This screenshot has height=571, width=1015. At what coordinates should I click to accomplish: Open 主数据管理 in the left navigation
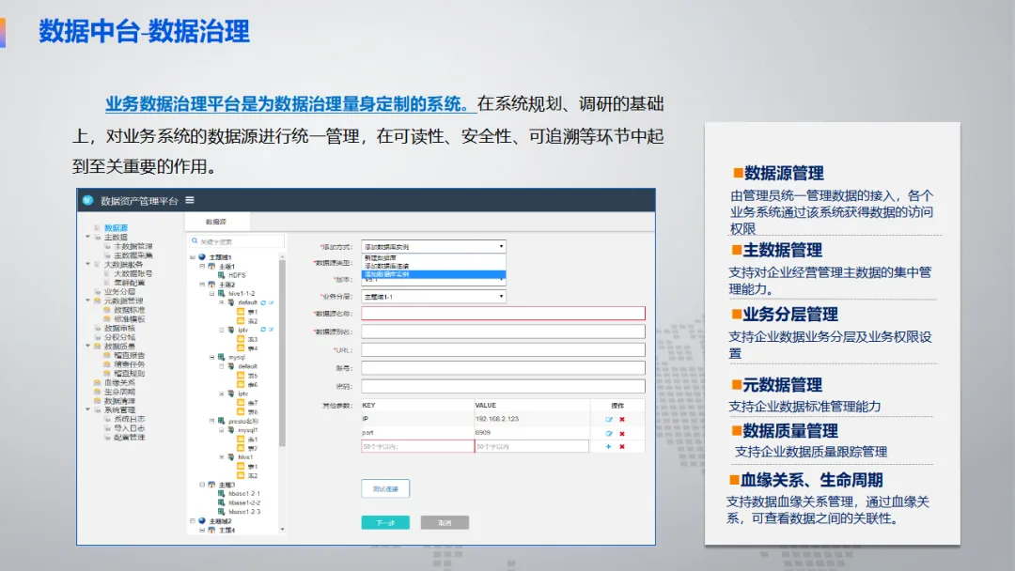(x=133, y=246)
